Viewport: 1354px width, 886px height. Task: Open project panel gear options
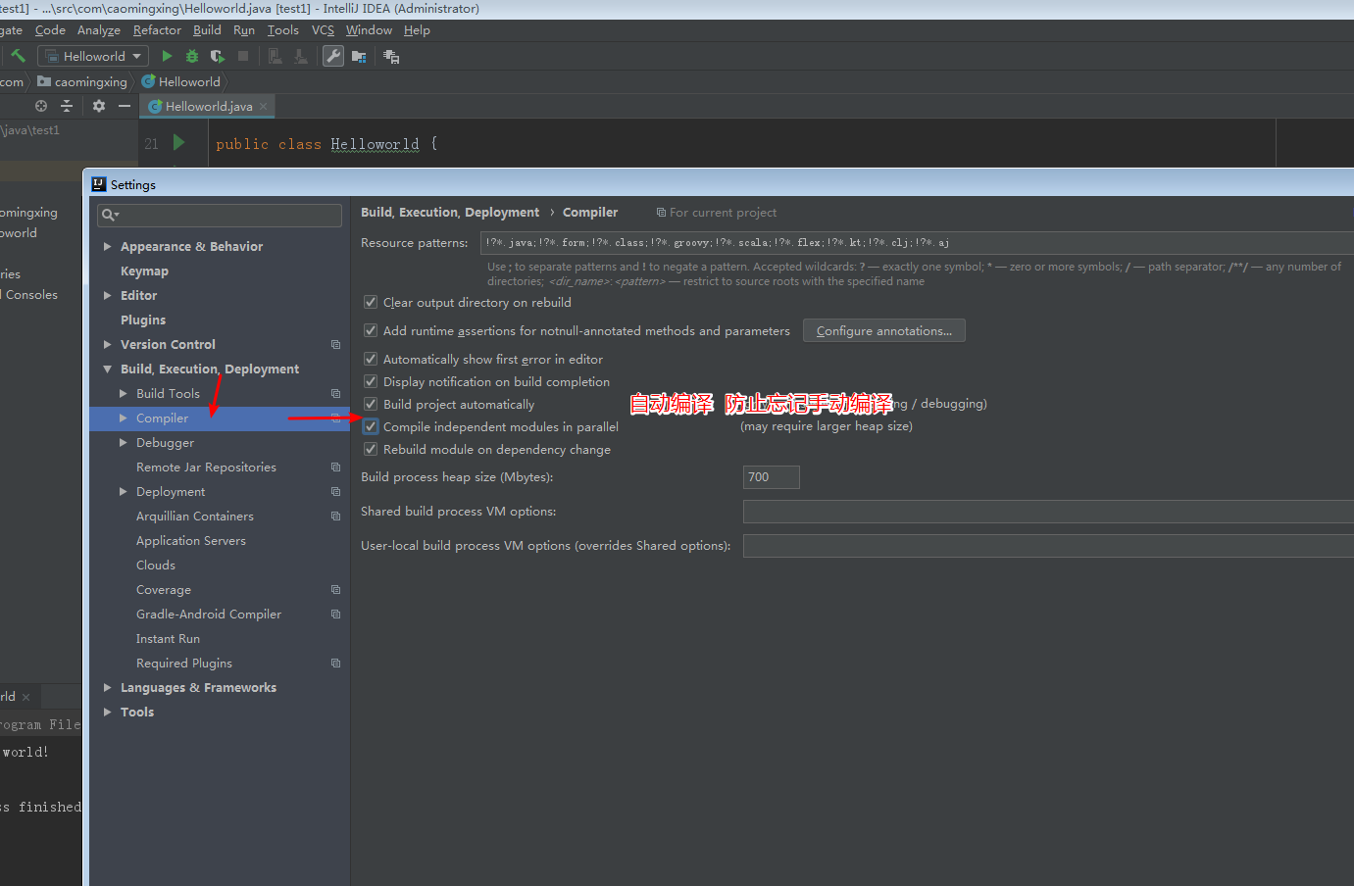[99, 106]
